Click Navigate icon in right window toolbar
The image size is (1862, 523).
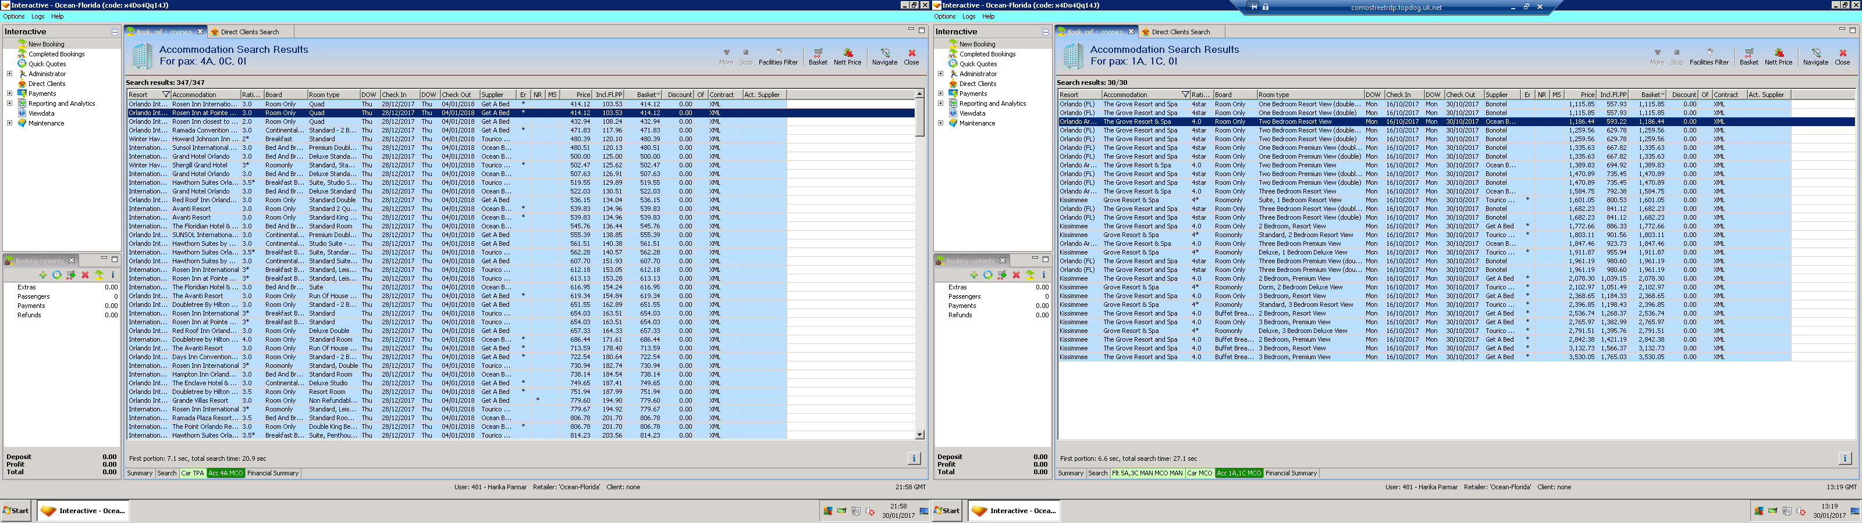1815,55
